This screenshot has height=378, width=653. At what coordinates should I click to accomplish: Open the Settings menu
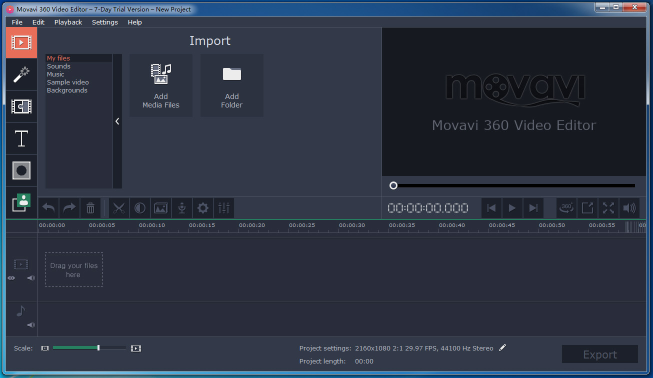pos(105,22)
